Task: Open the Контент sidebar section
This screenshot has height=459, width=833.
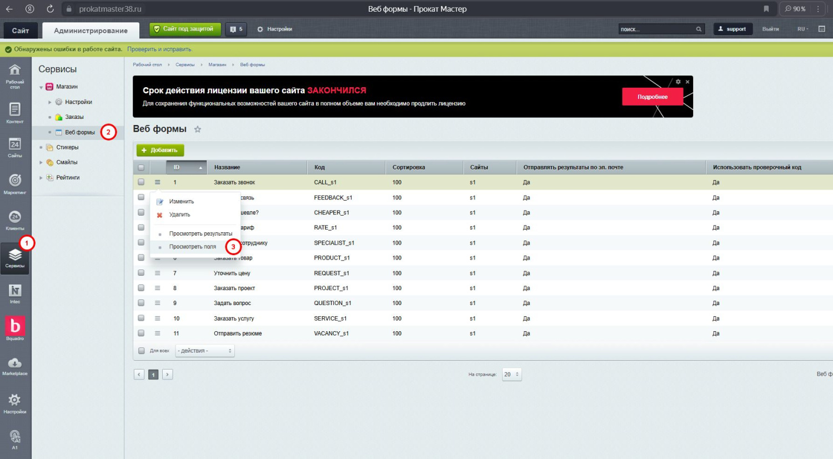Action: coord(15,112)
